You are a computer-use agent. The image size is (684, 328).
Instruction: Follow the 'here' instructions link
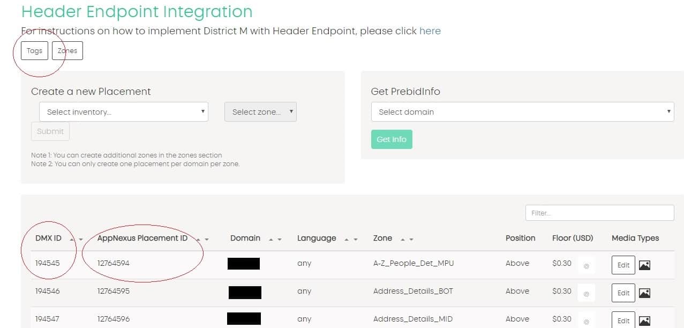click(430, 31)
